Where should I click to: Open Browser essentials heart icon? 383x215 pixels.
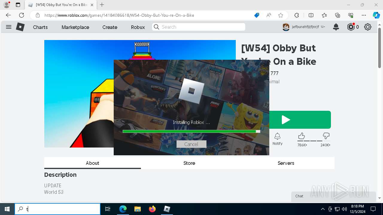click(351, 15)
